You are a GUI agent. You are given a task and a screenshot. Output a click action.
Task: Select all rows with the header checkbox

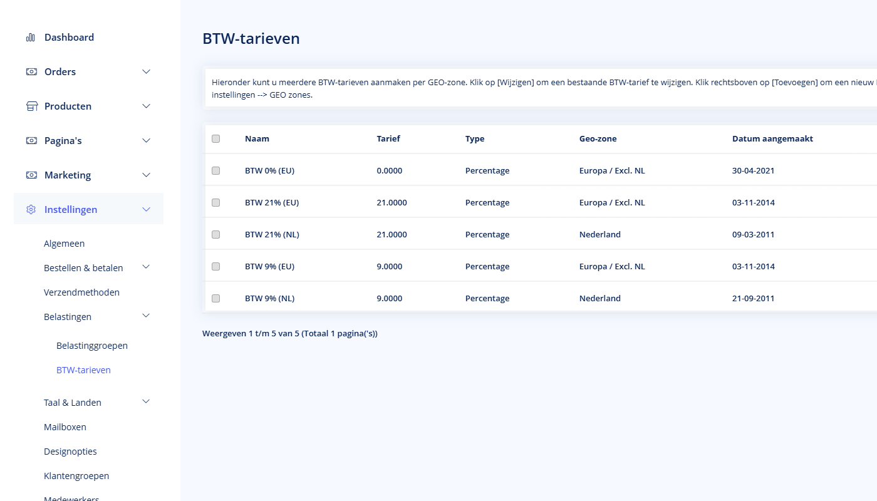[215, 138]
